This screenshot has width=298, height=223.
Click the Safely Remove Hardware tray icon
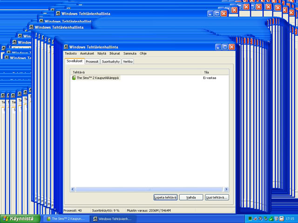(x=266, y=219)
